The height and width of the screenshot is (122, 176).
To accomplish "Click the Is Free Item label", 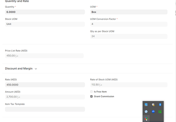I will pyautogui.click(x=100, y=92).
